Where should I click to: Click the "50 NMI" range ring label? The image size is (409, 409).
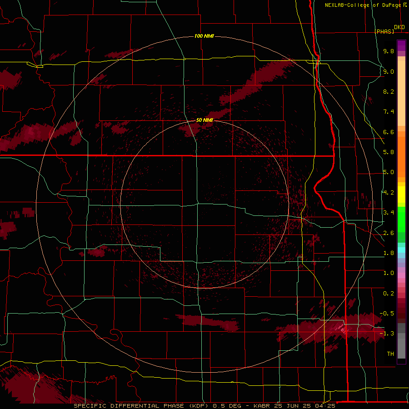click(x=204, y=120)
